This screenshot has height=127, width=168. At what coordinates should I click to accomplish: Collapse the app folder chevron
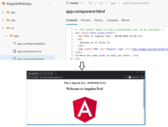(6, 36)
